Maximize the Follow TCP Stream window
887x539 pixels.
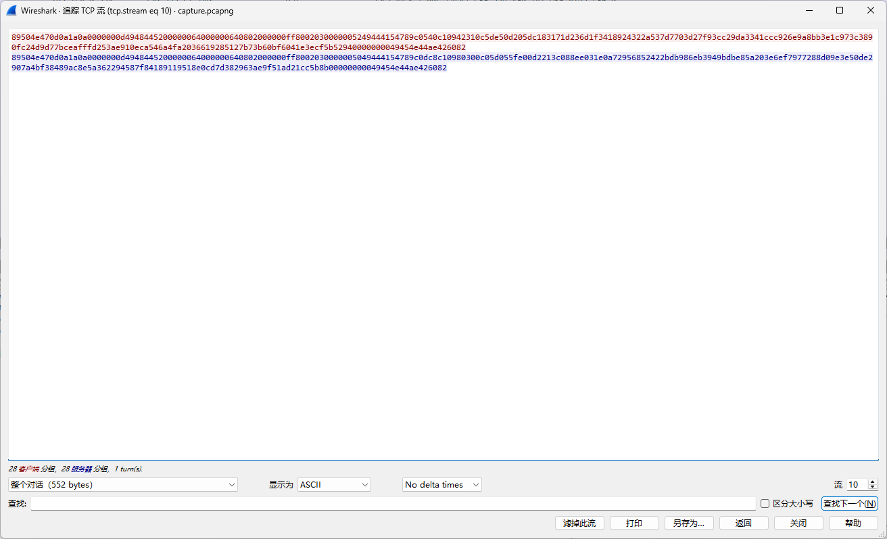pyautogui.click(x=840, y=10)
